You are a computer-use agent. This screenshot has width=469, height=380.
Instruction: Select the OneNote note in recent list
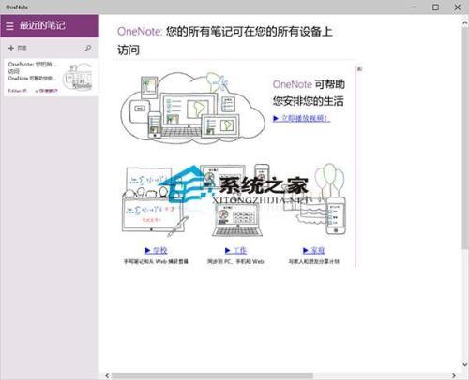(x=51, y=77)
